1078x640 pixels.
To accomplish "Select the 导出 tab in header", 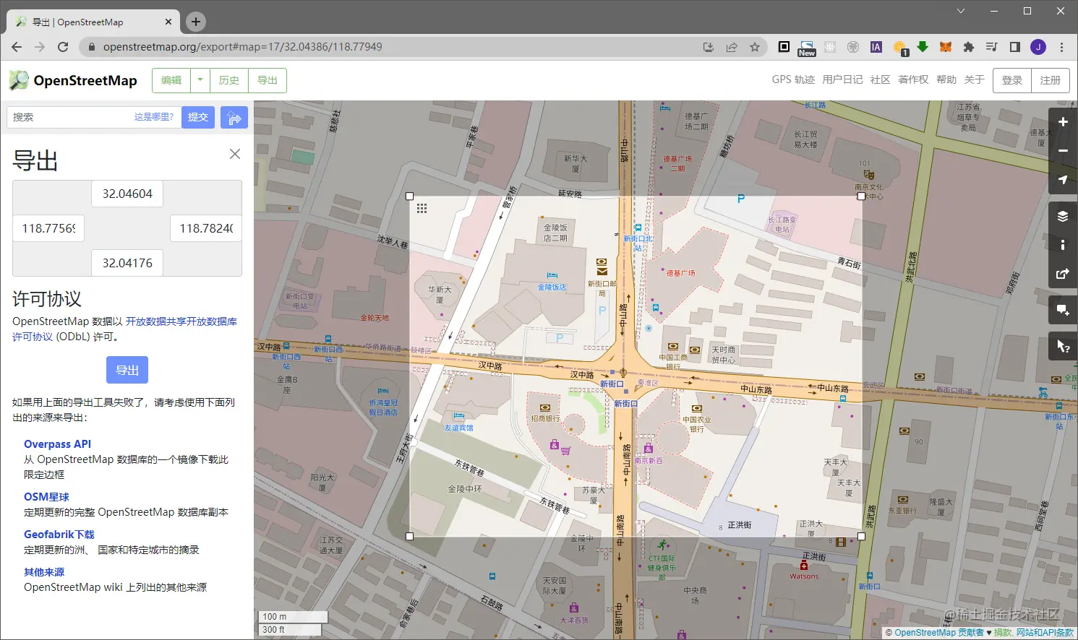I will coord(268,80).
